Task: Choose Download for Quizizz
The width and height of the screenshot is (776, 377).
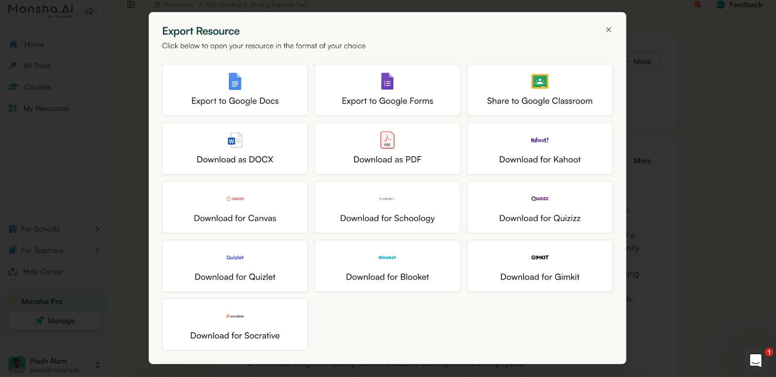Action: [540, 207]
